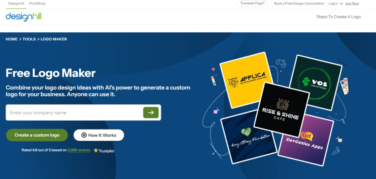The width and height of the screenshot is (376, 179).
Task: Click the play icon in How It Works
Action: coord(84,135)
